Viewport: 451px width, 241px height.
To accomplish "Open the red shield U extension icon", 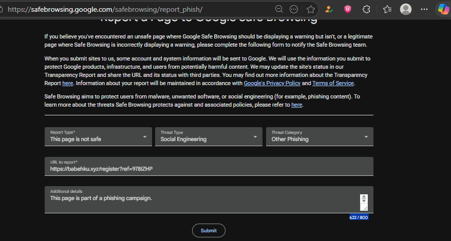I will pos(348,9).
